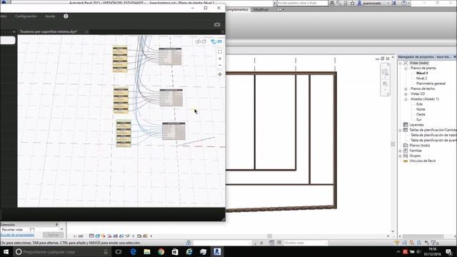Open Internet Explorer from taskbar
Screen dimensions: 457x257
pos(189,252)
